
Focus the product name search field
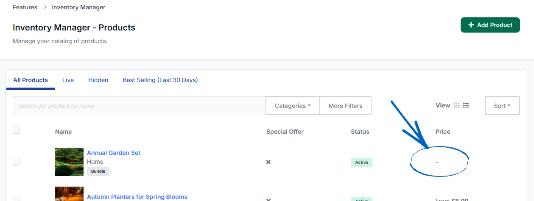(139, 106)
